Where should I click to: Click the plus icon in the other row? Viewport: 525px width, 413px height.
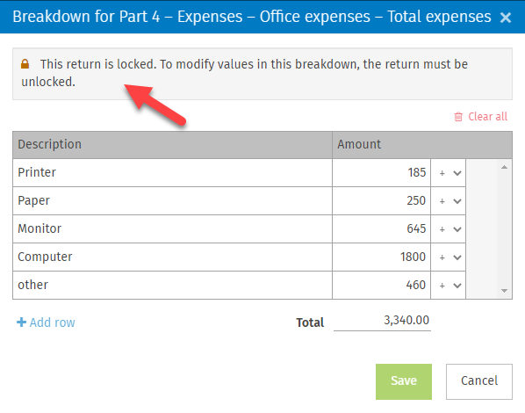coord(442,286)
